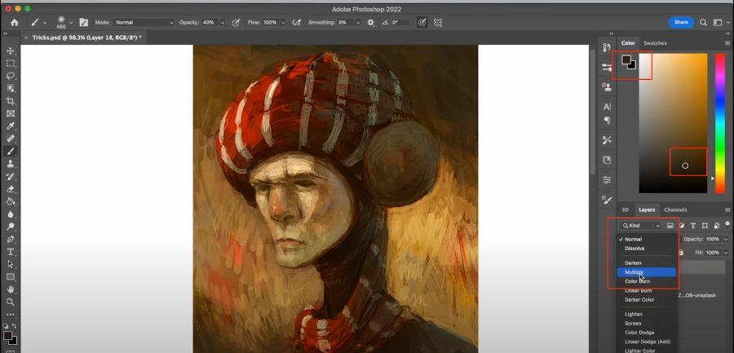
Task: Open the Opacity slider dropdown in options bar
Action: click(x=222, y=23)
